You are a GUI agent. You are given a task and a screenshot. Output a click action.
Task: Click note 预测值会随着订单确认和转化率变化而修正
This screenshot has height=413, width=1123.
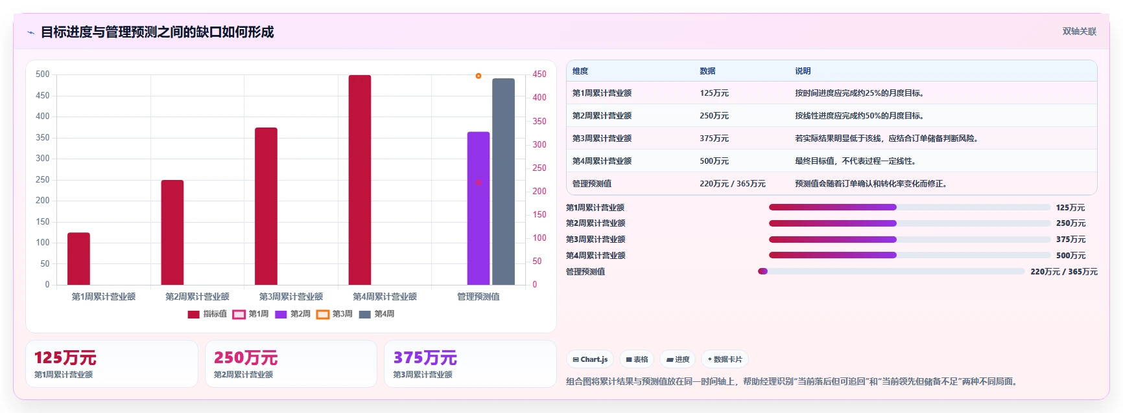(x=873, y=184)
